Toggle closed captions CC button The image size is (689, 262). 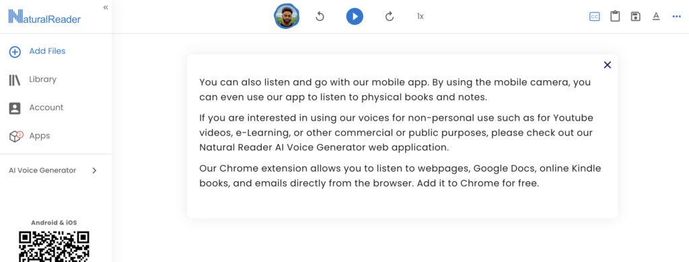[594, 17]
